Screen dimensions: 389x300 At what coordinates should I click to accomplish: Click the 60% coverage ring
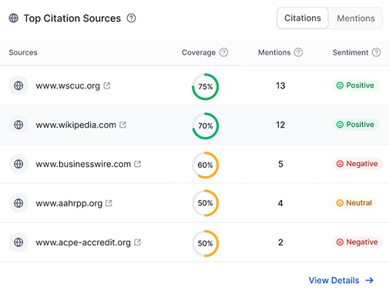206,165
